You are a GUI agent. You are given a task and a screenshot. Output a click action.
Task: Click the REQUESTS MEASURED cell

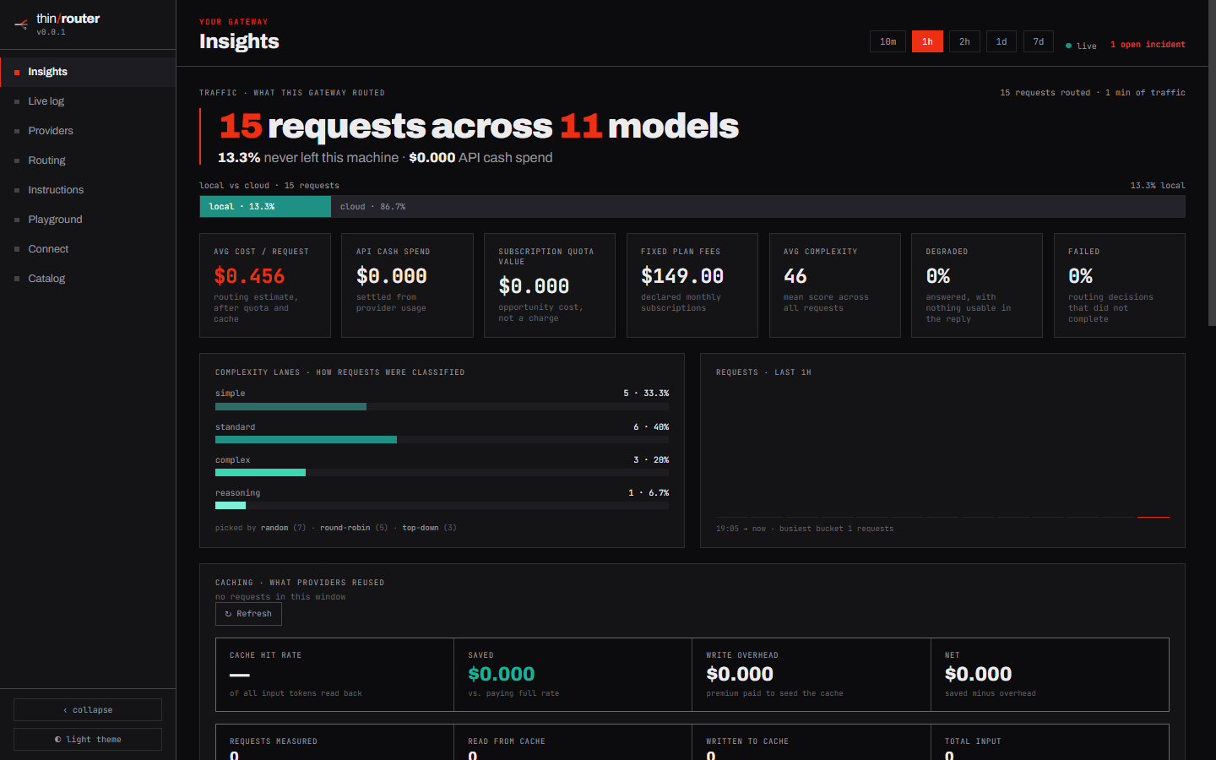tap(334, 742)
